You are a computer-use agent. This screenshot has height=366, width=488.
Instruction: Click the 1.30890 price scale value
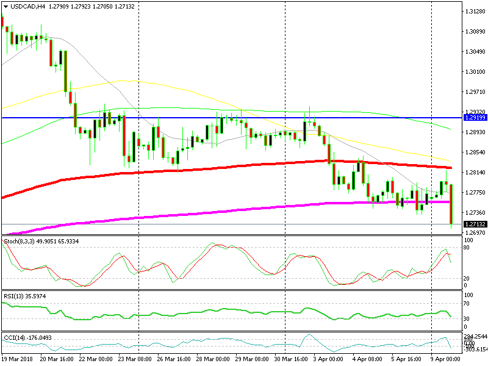click(x=475, y=32)
